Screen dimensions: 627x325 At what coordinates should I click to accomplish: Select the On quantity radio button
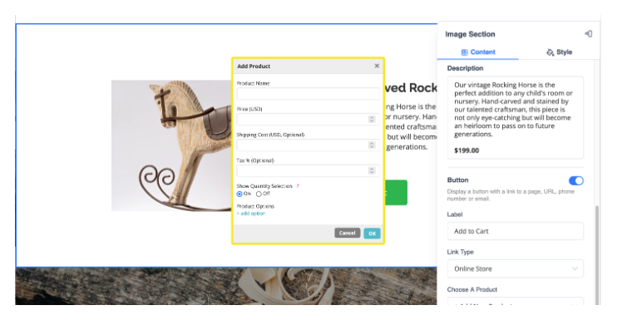(239, 194)
